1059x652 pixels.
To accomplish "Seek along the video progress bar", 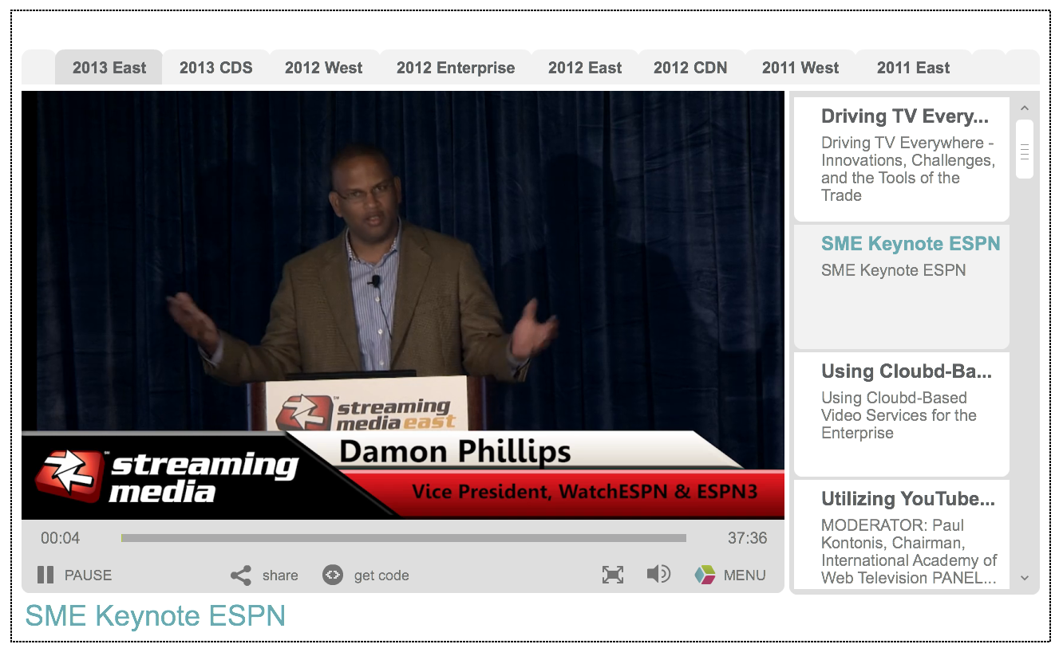I will (404, 538).
